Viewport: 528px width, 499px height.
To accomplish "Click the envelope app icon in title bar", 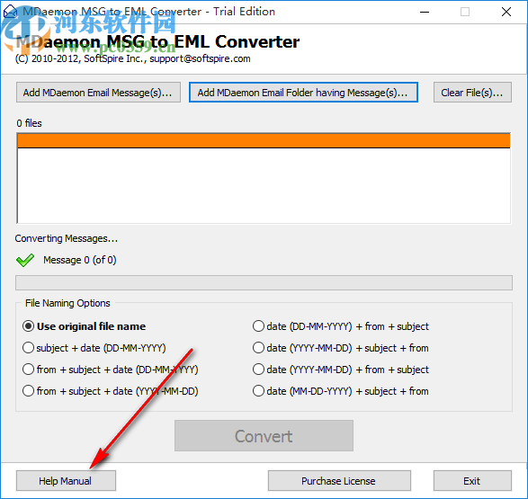I will [10, 12].
